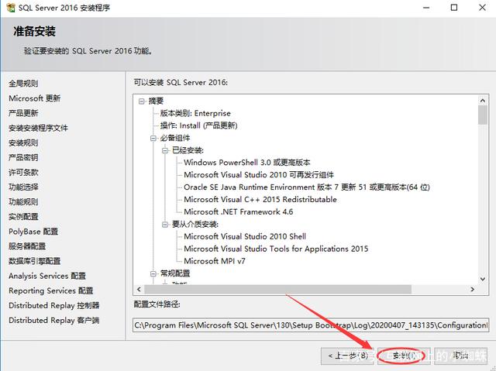
Task: Select the 安装规则 step
Action: coord(23,143)
